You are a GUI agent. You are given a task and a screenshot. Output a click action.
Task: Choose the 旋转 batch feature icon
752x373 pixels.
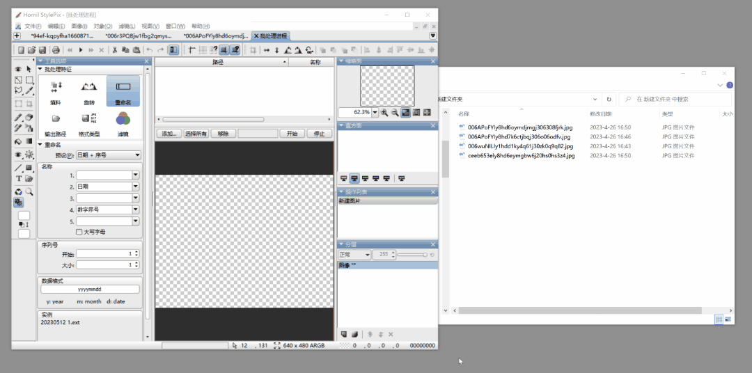pyautogui.click(x=89, y=93)
